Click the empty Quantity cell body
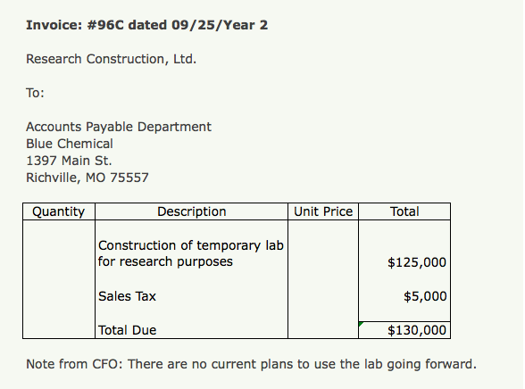Image resolution: width=525 pixels, height=389 pixels. (59, 279)
